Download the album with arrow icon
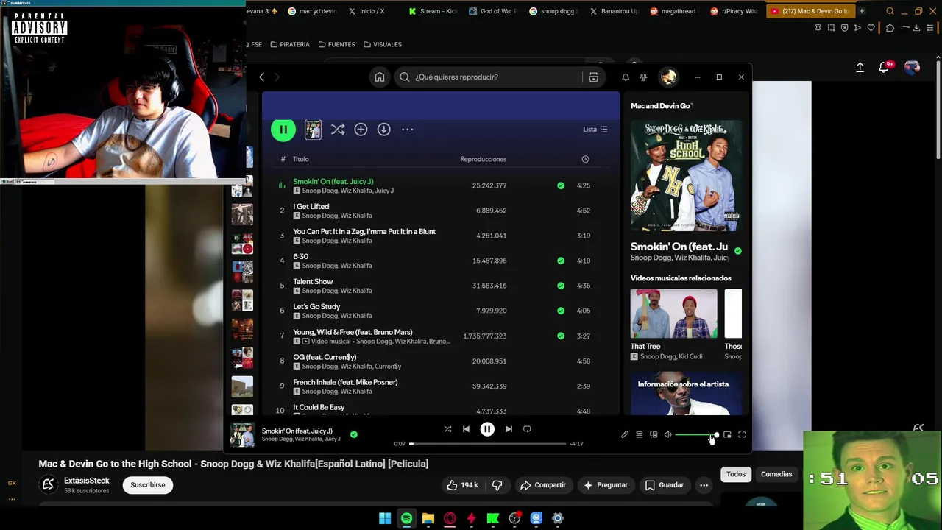Viewport: 942px width, 530px height. click(383, 130)
